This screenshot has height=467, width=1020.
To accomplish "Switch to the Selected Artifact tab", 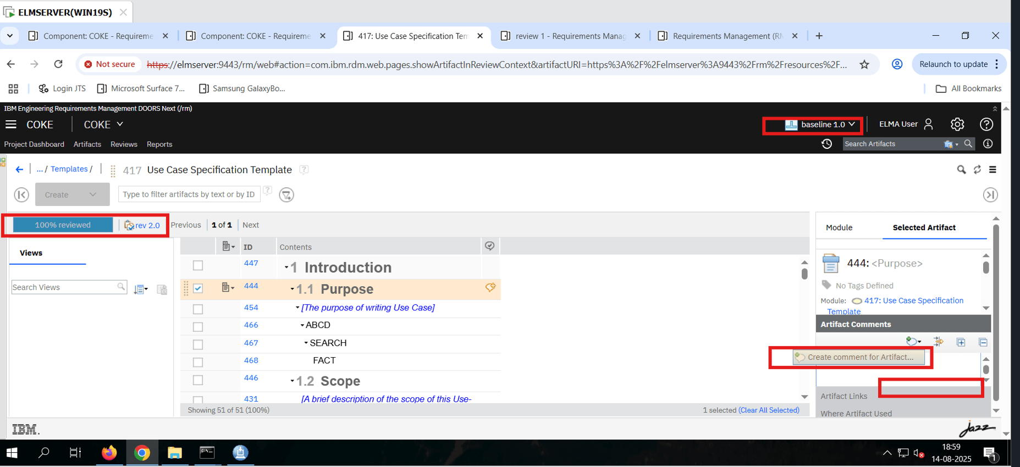I will coord(924,227).
